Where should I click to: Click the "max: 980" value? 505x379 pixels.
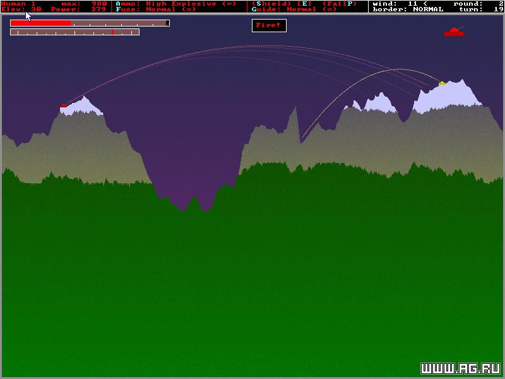click(84, 4)
